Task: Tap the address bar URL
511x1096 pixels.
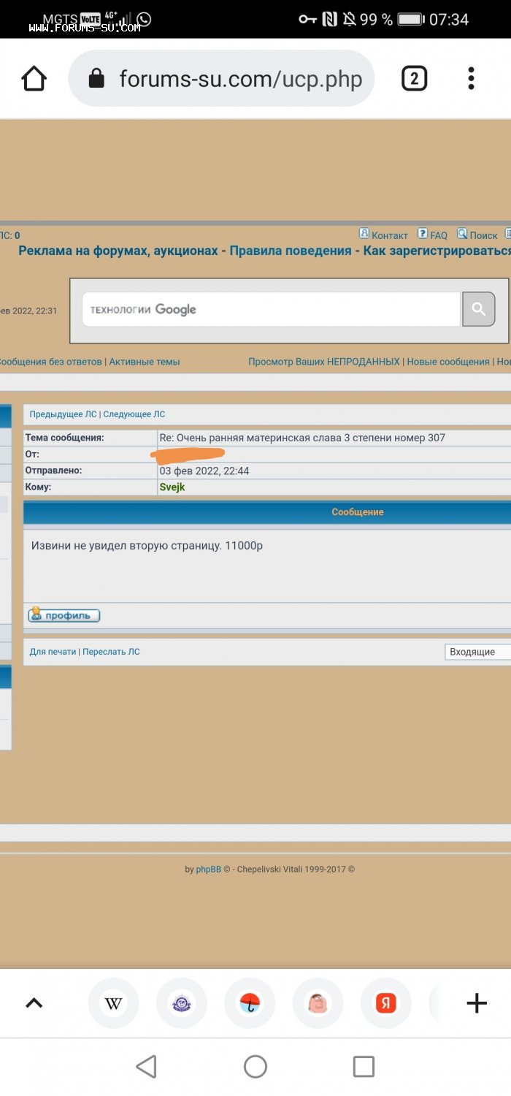Action: (x=239, y=79)
